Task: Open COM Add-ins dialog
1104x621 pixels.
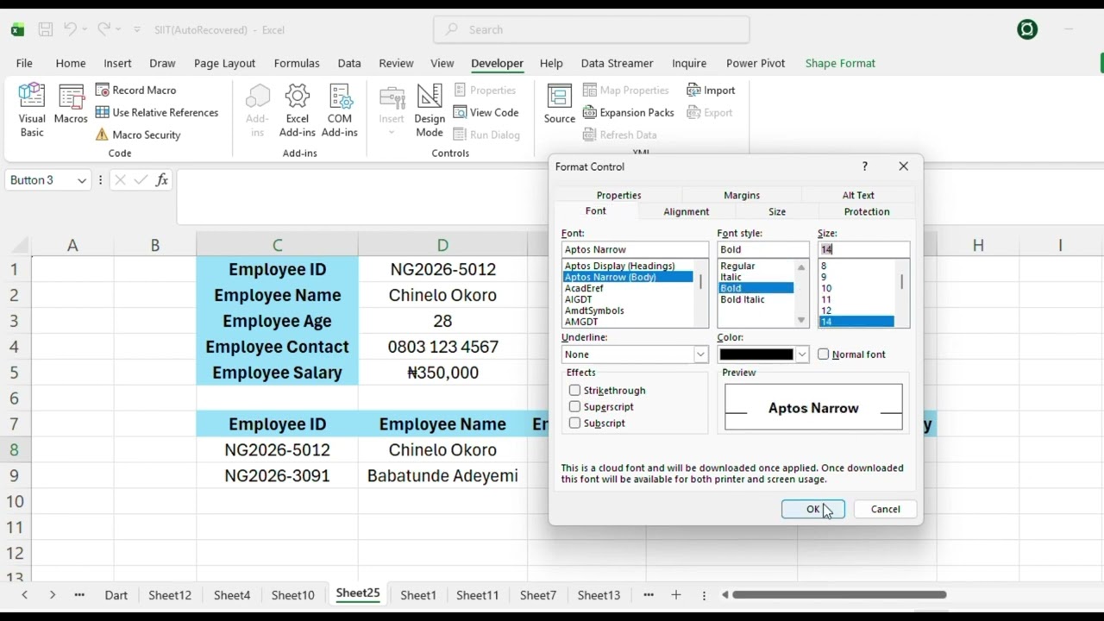Action: coord(340,110)
